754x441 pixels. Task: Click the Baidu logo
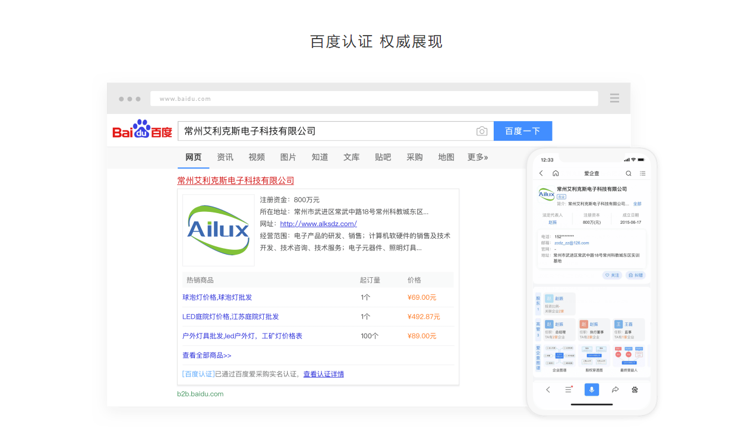coord(143,130)
